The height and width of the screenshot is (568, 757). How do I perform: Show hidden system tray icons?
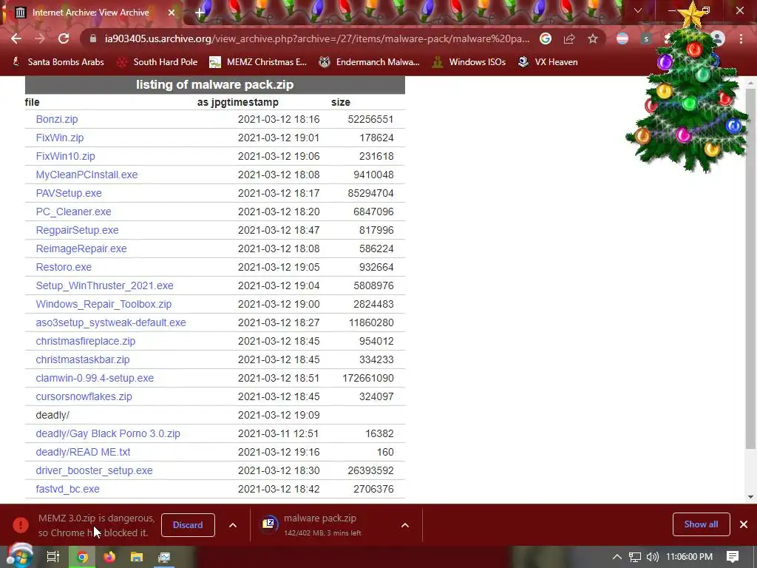click(x=617, y=557)
